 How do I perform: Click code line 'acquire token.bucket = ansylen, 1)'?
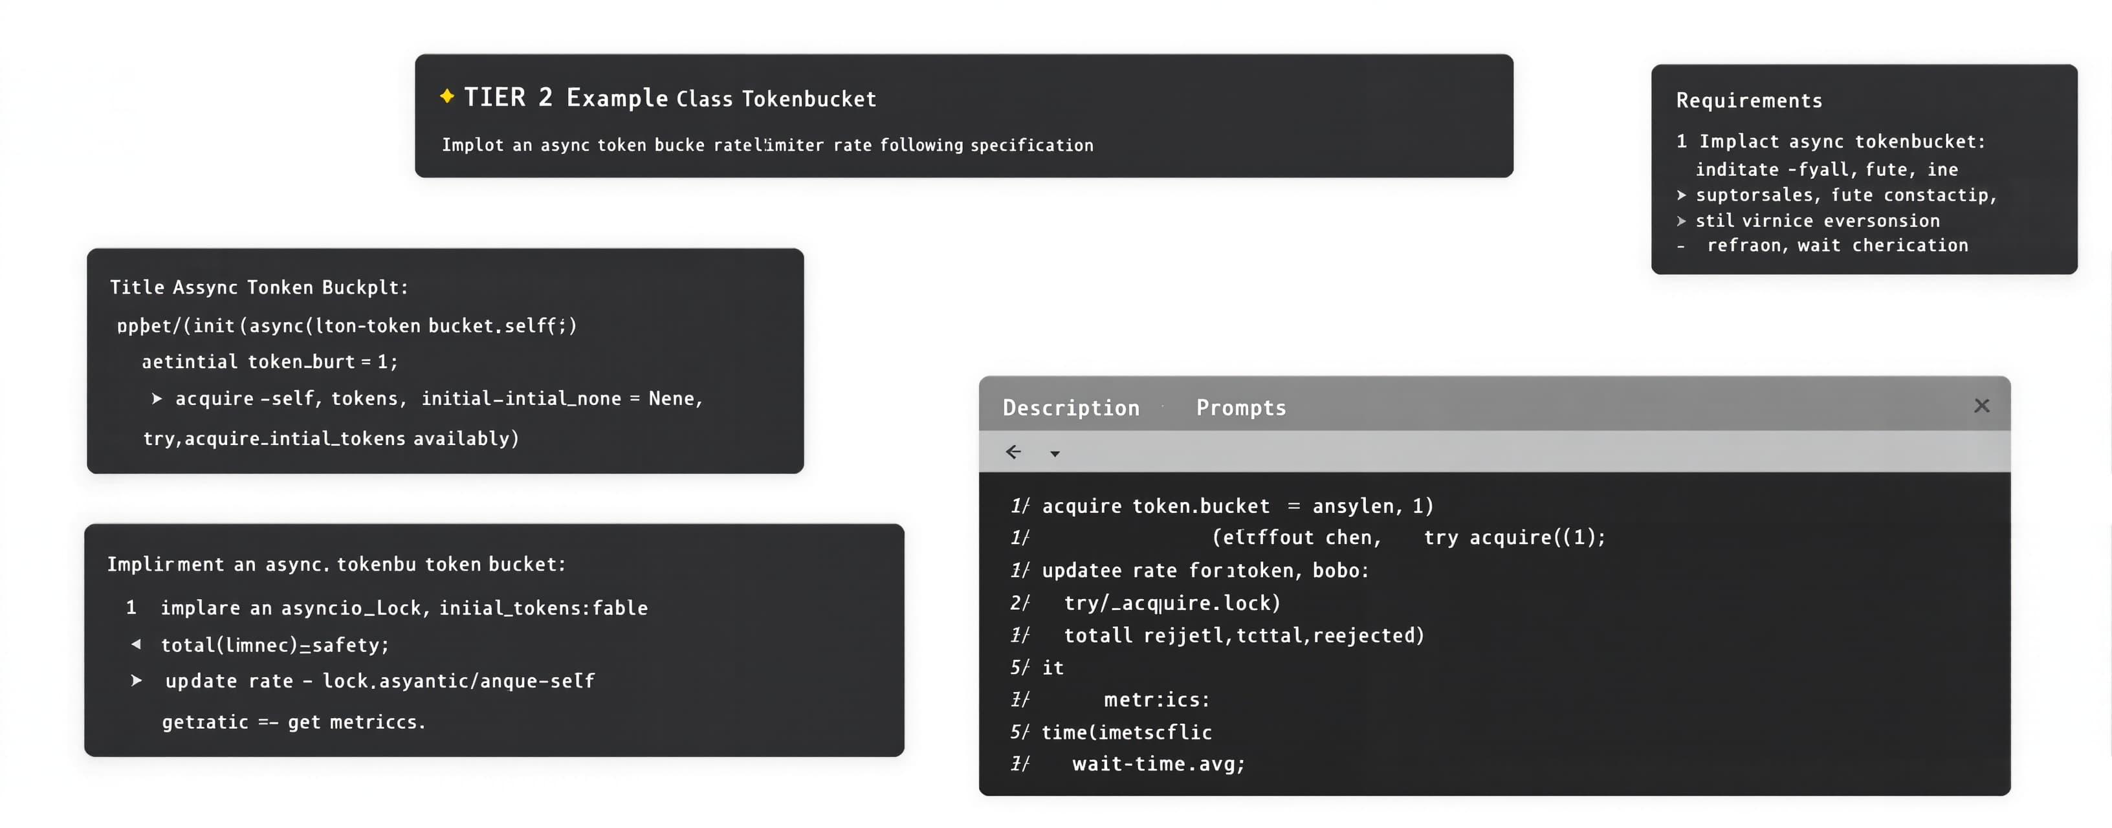(1237, 506)
